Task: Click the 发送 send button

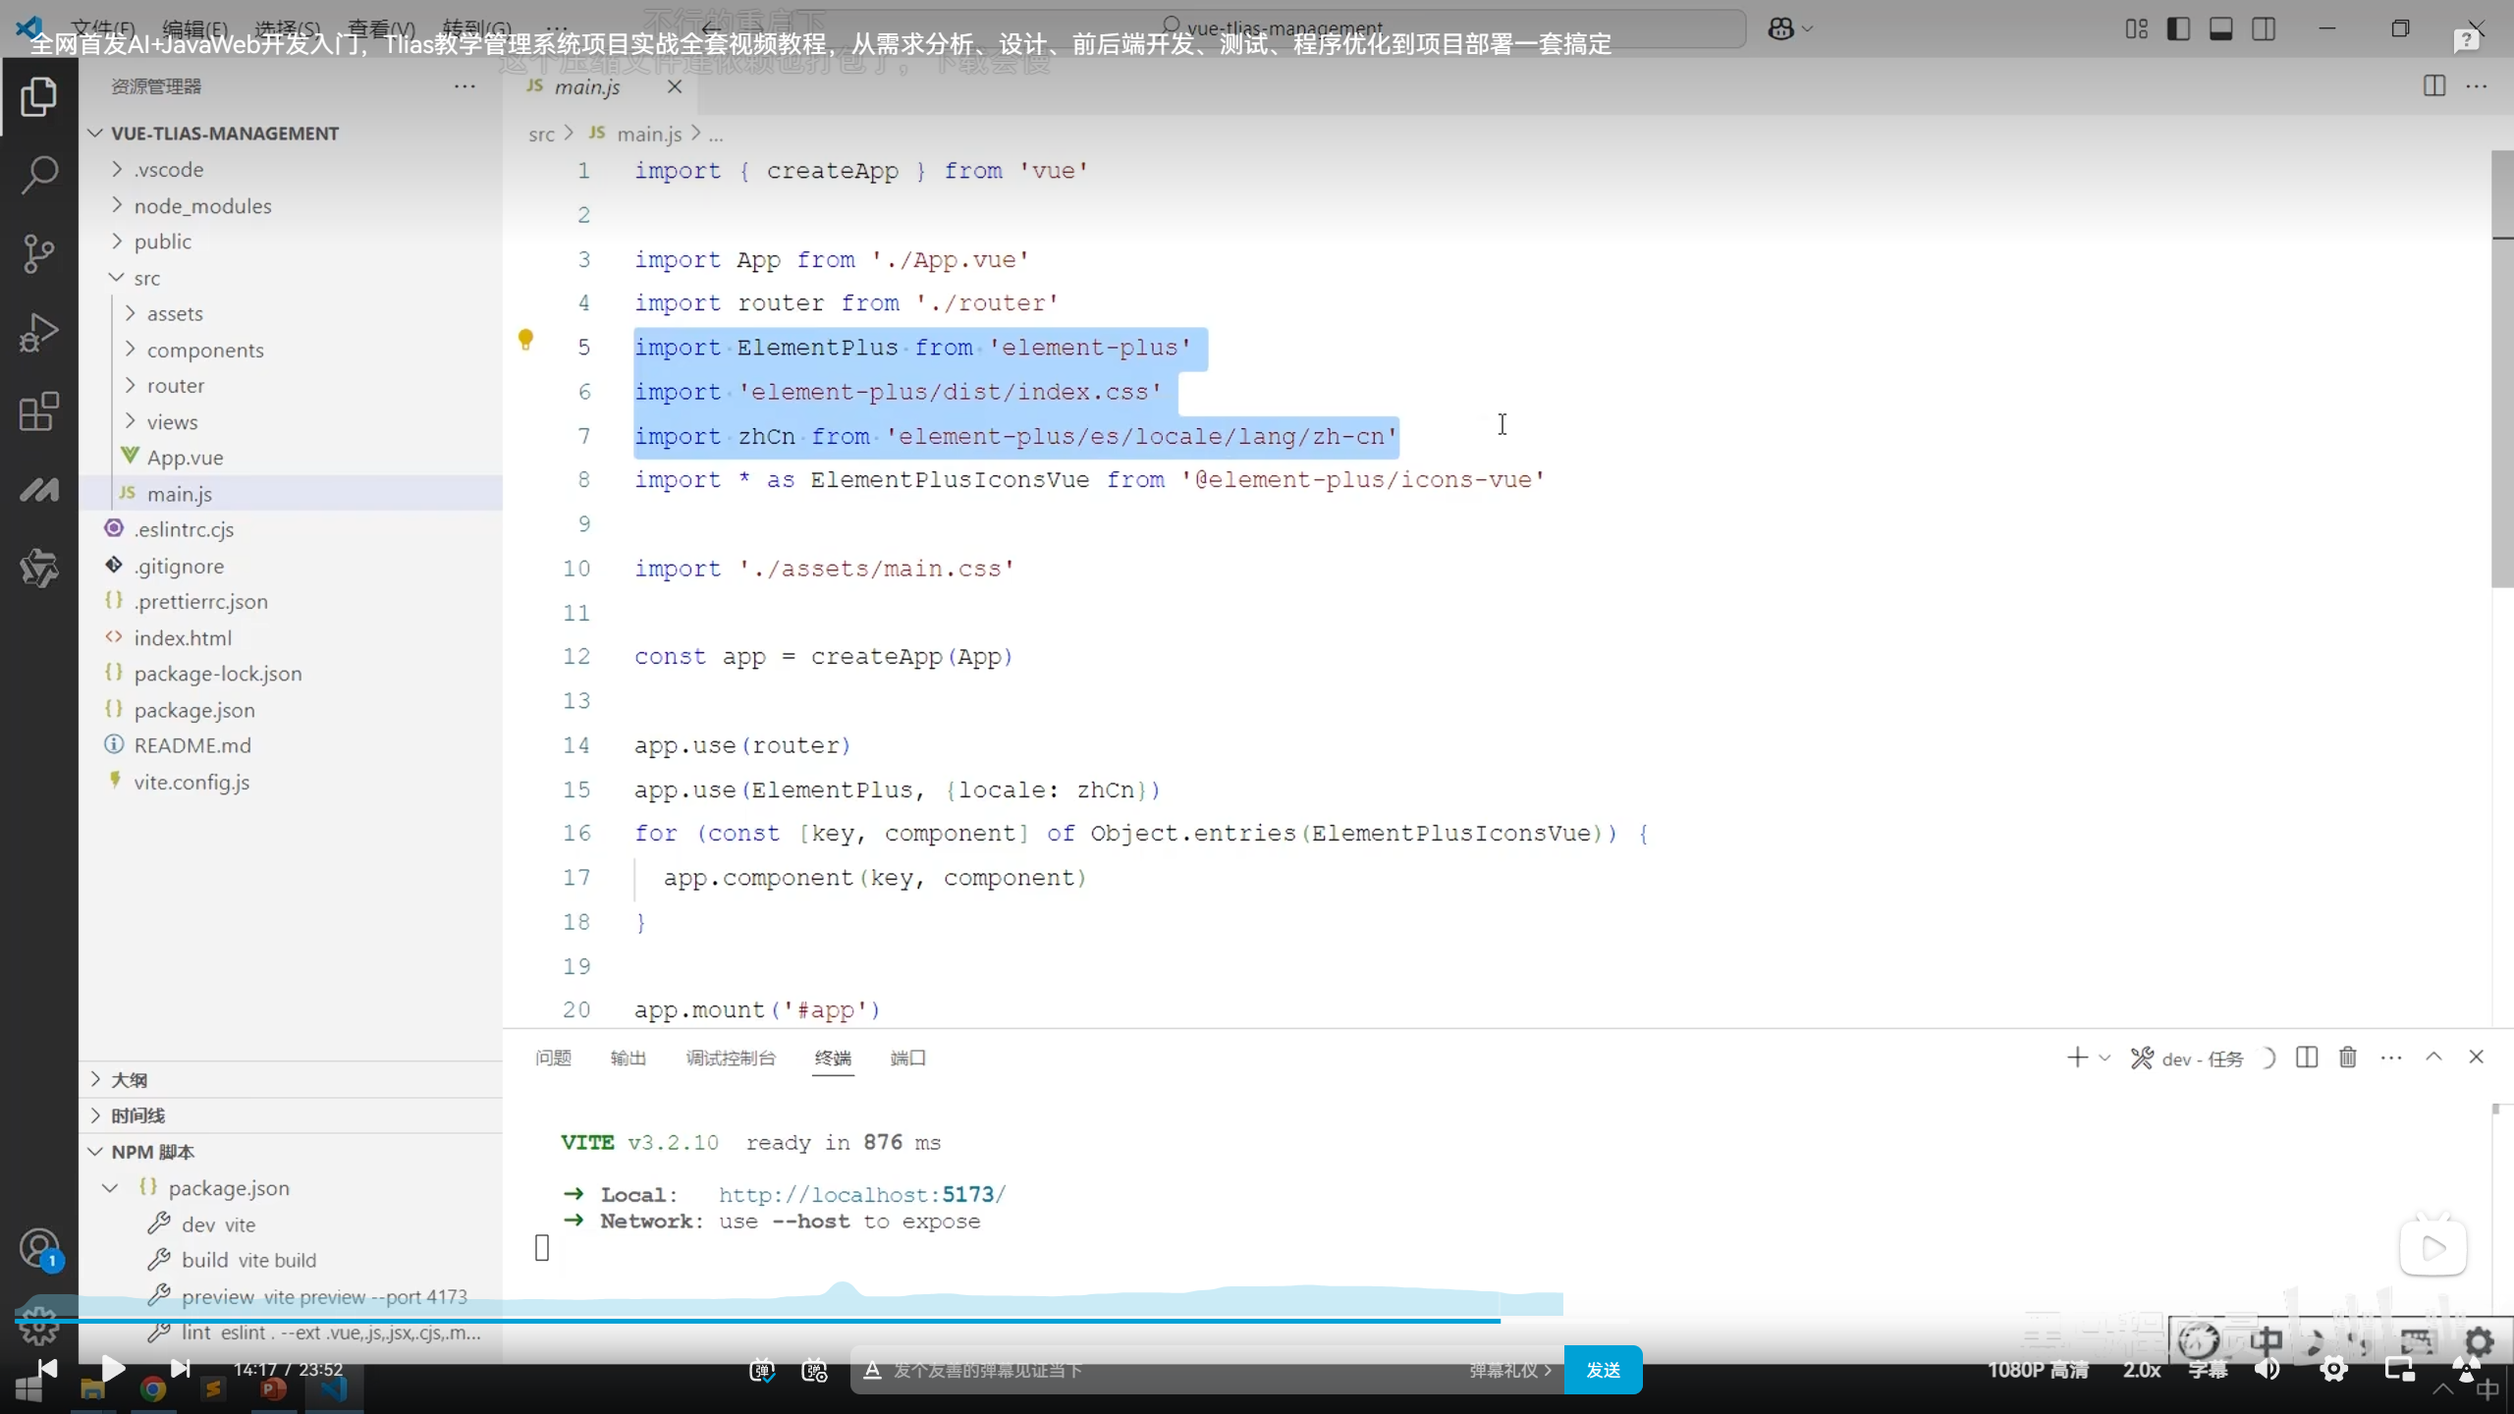Action: [1603, 1370]
